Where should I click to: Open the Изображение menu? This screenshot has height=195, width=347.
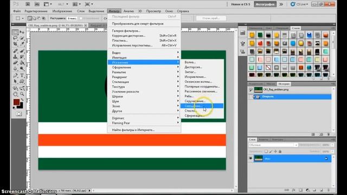tap(62, 11)
